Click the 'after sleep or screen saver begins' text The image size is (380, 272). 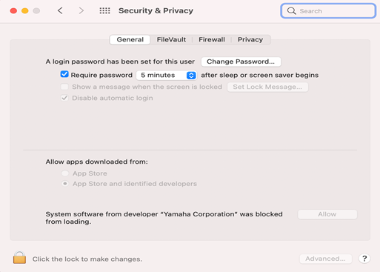tap(260, 75)
